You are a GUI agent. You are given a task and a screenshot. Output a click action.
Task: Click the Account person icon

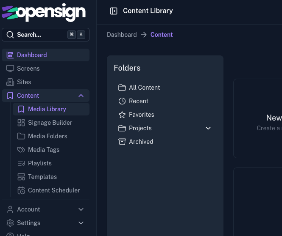pyautogui.click(x=10, y=209)
